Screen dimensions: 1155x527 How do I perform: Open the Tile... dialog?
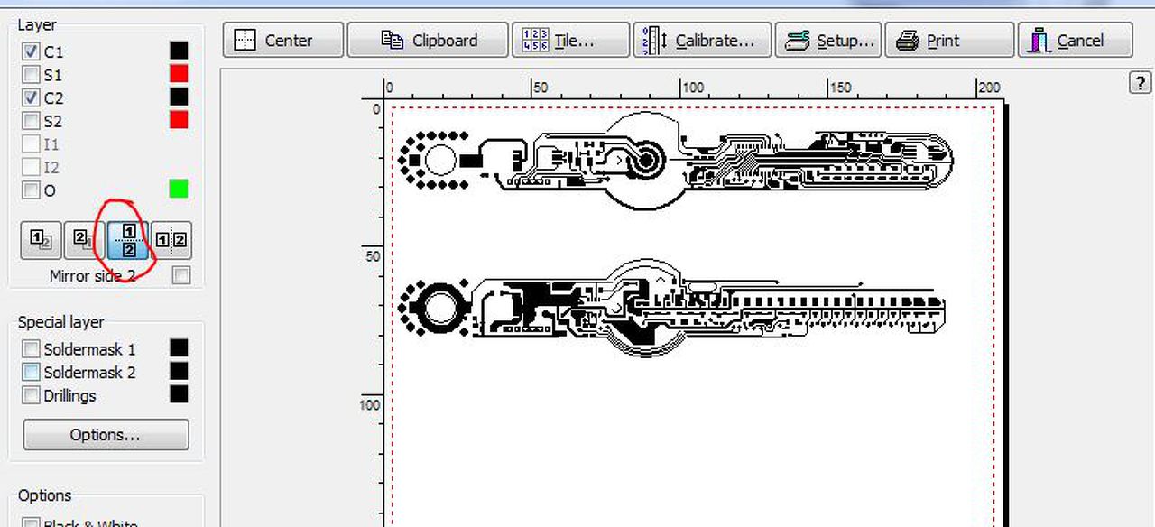pyautogui.click(x=571, y=41)
